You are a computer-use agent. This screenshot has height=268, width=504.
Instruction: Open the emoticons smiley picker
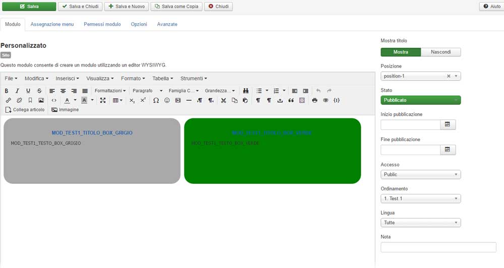coord(167,100)
